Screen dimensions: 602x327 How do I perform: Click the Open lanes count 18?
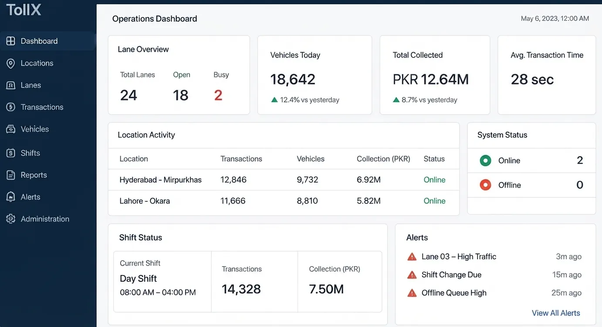click(x=181, y=95)
